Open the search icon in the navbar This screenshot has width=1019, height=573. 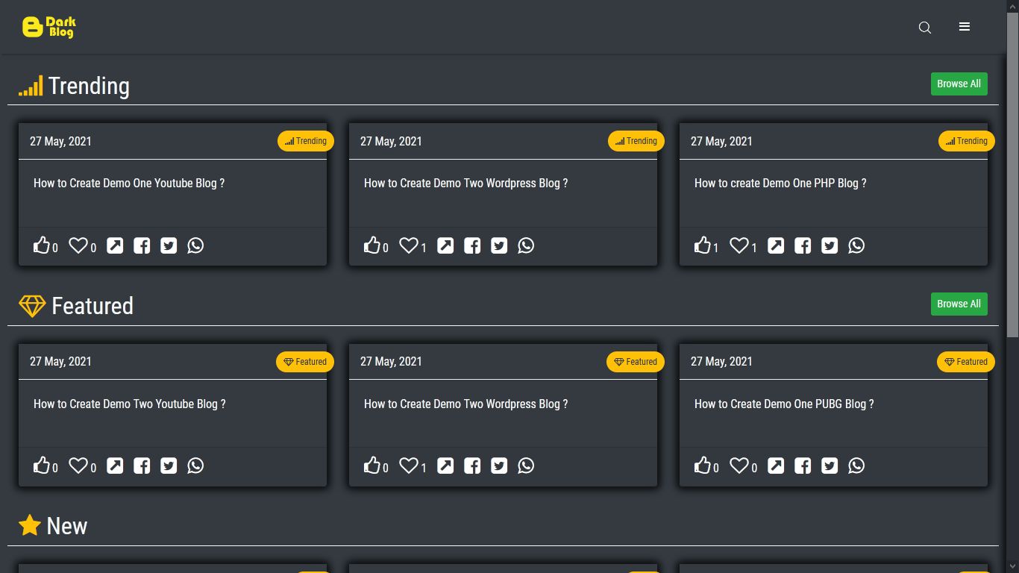(925, 28)
